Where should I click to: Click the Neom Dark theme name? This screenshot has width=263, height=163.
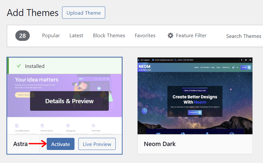pos(160,144)
